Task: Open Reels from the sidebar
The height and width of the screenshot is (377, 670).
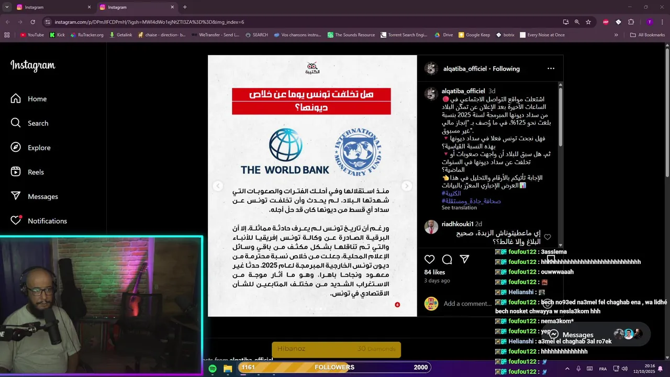Action: coord(28,172)
